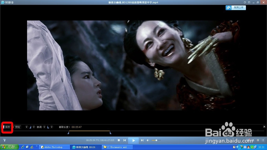Screen dimensions: 267x150
Task: Select the clip end handle on the timeline
Action: 111,133
